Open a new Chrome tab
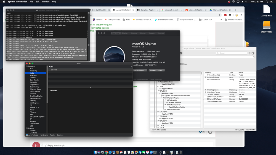Image resolution: width=276 pixels, height=155 pixels. (x=235, y=10)
